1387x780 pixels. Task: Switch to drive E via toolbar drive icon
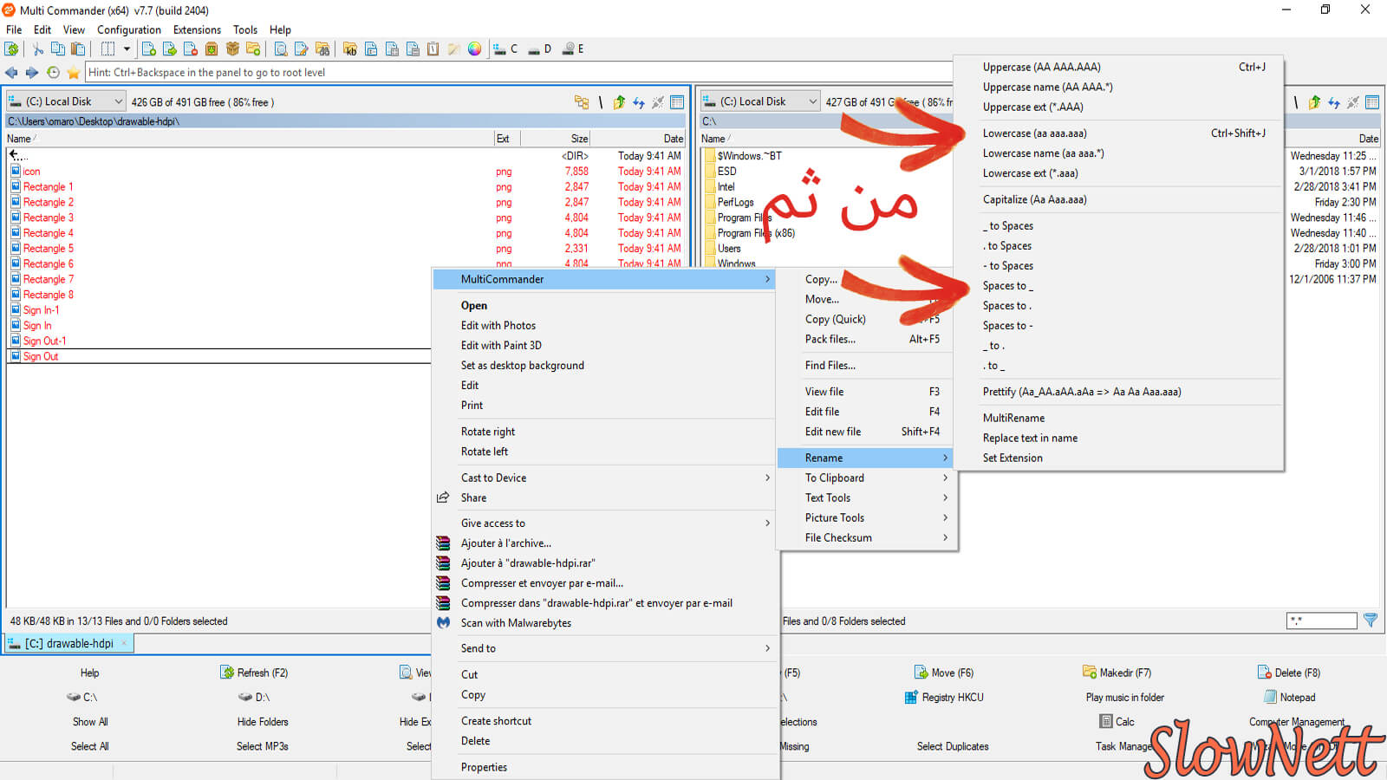573,49
